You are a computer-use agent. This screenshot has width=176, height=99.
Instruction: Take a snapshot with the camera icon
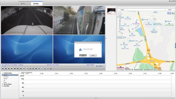21,68
